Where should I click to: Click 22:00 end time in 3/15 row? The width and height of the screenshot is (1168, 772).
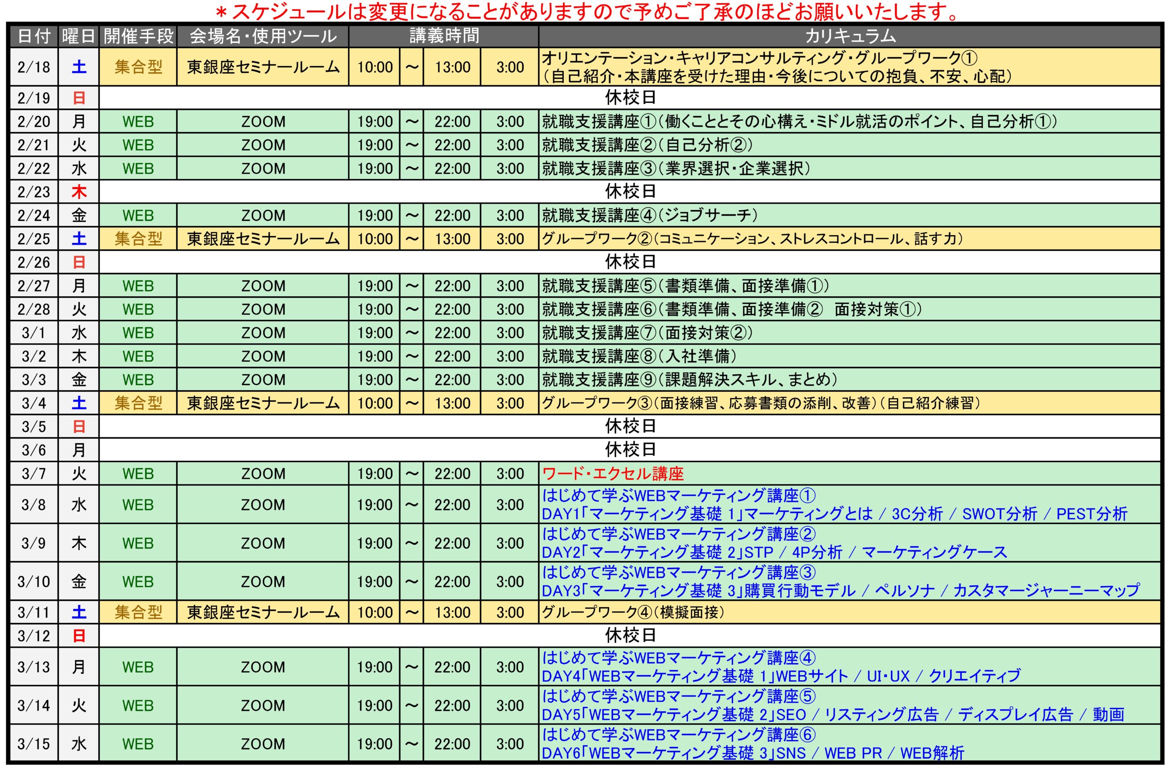[452, 743]
